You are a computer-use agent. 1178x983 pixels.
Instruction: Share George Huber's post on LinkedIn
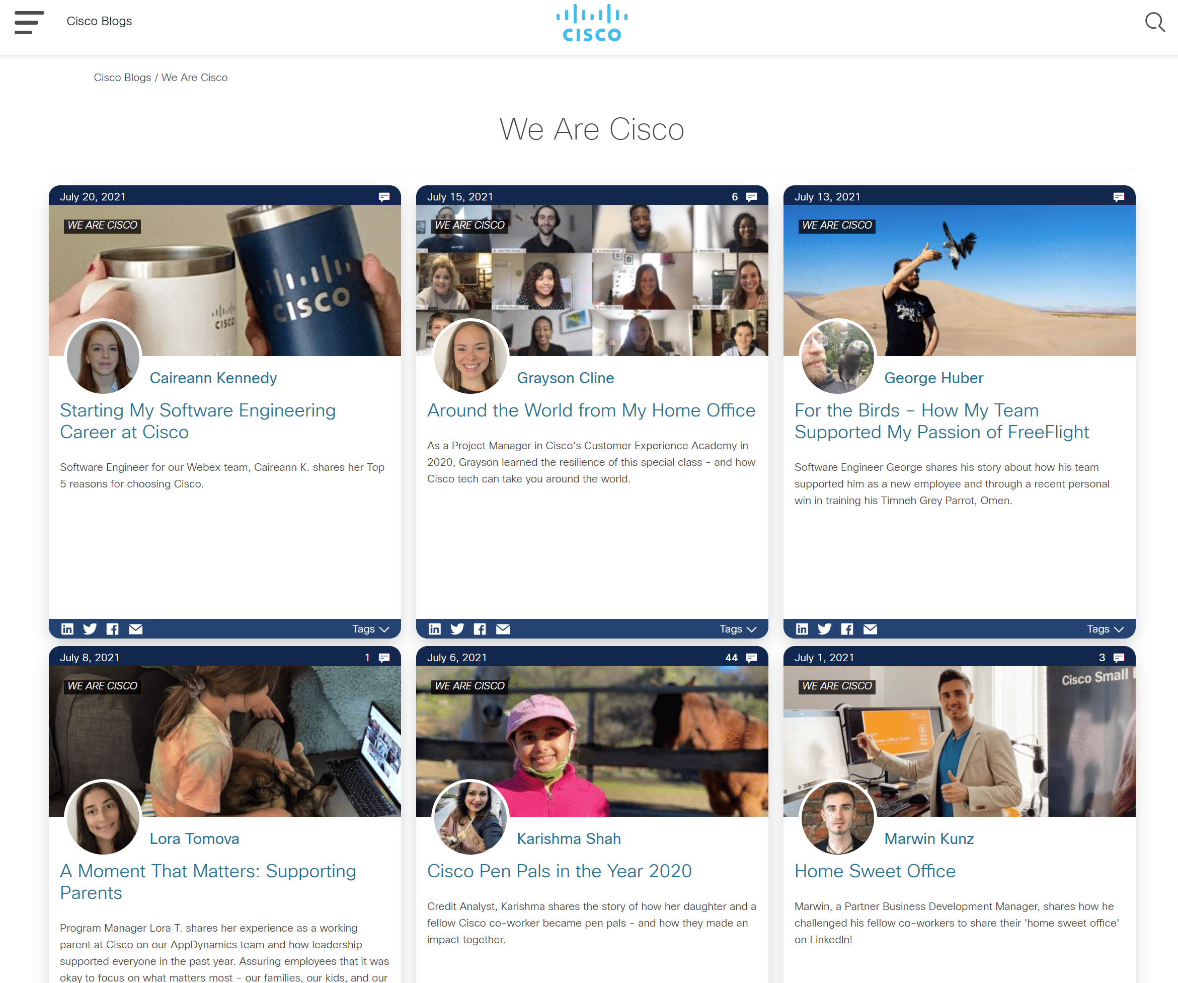[x=802, y=629]
